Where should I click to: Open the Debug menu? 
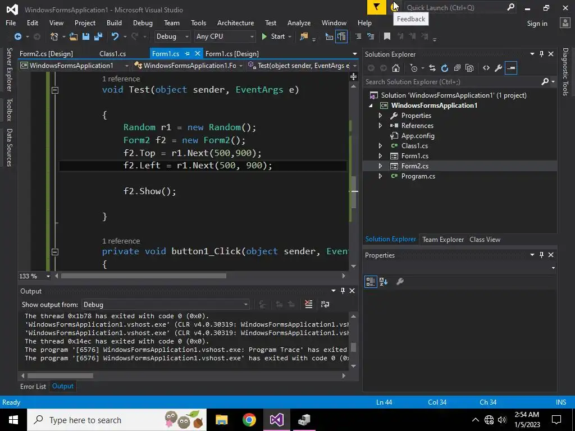pos(143,22)
